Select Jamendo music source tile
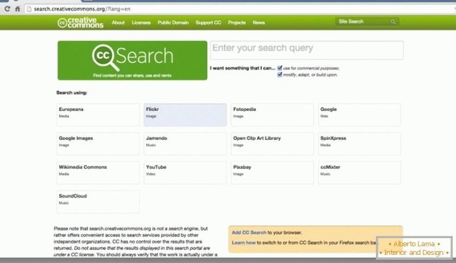Viewport: 456px width, 263px height. point(185,144)
